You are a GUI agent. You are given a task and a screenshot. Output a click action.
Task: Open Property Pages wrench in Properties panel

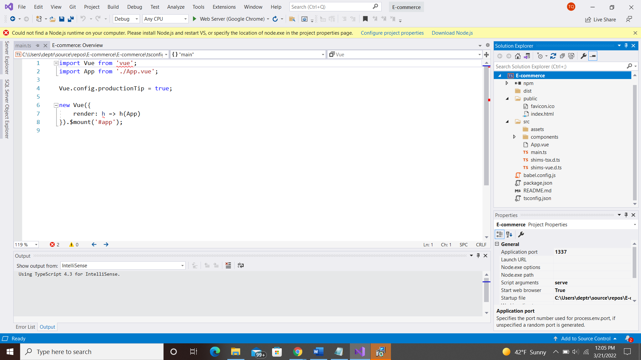tap(521, 235)
